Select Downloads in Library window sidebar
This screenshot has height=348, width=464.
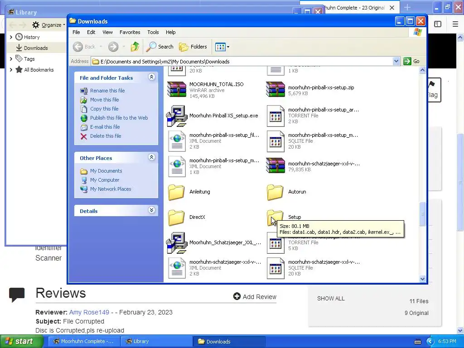36,48
